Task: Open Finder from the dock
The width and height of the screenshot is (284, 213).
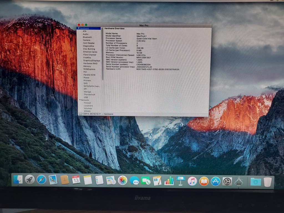Action: coord(18,179)
